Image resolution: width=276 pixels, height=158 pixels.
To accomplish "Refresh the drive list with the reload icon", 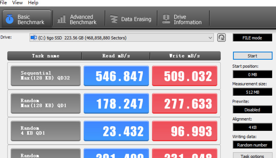I will 222,38.
